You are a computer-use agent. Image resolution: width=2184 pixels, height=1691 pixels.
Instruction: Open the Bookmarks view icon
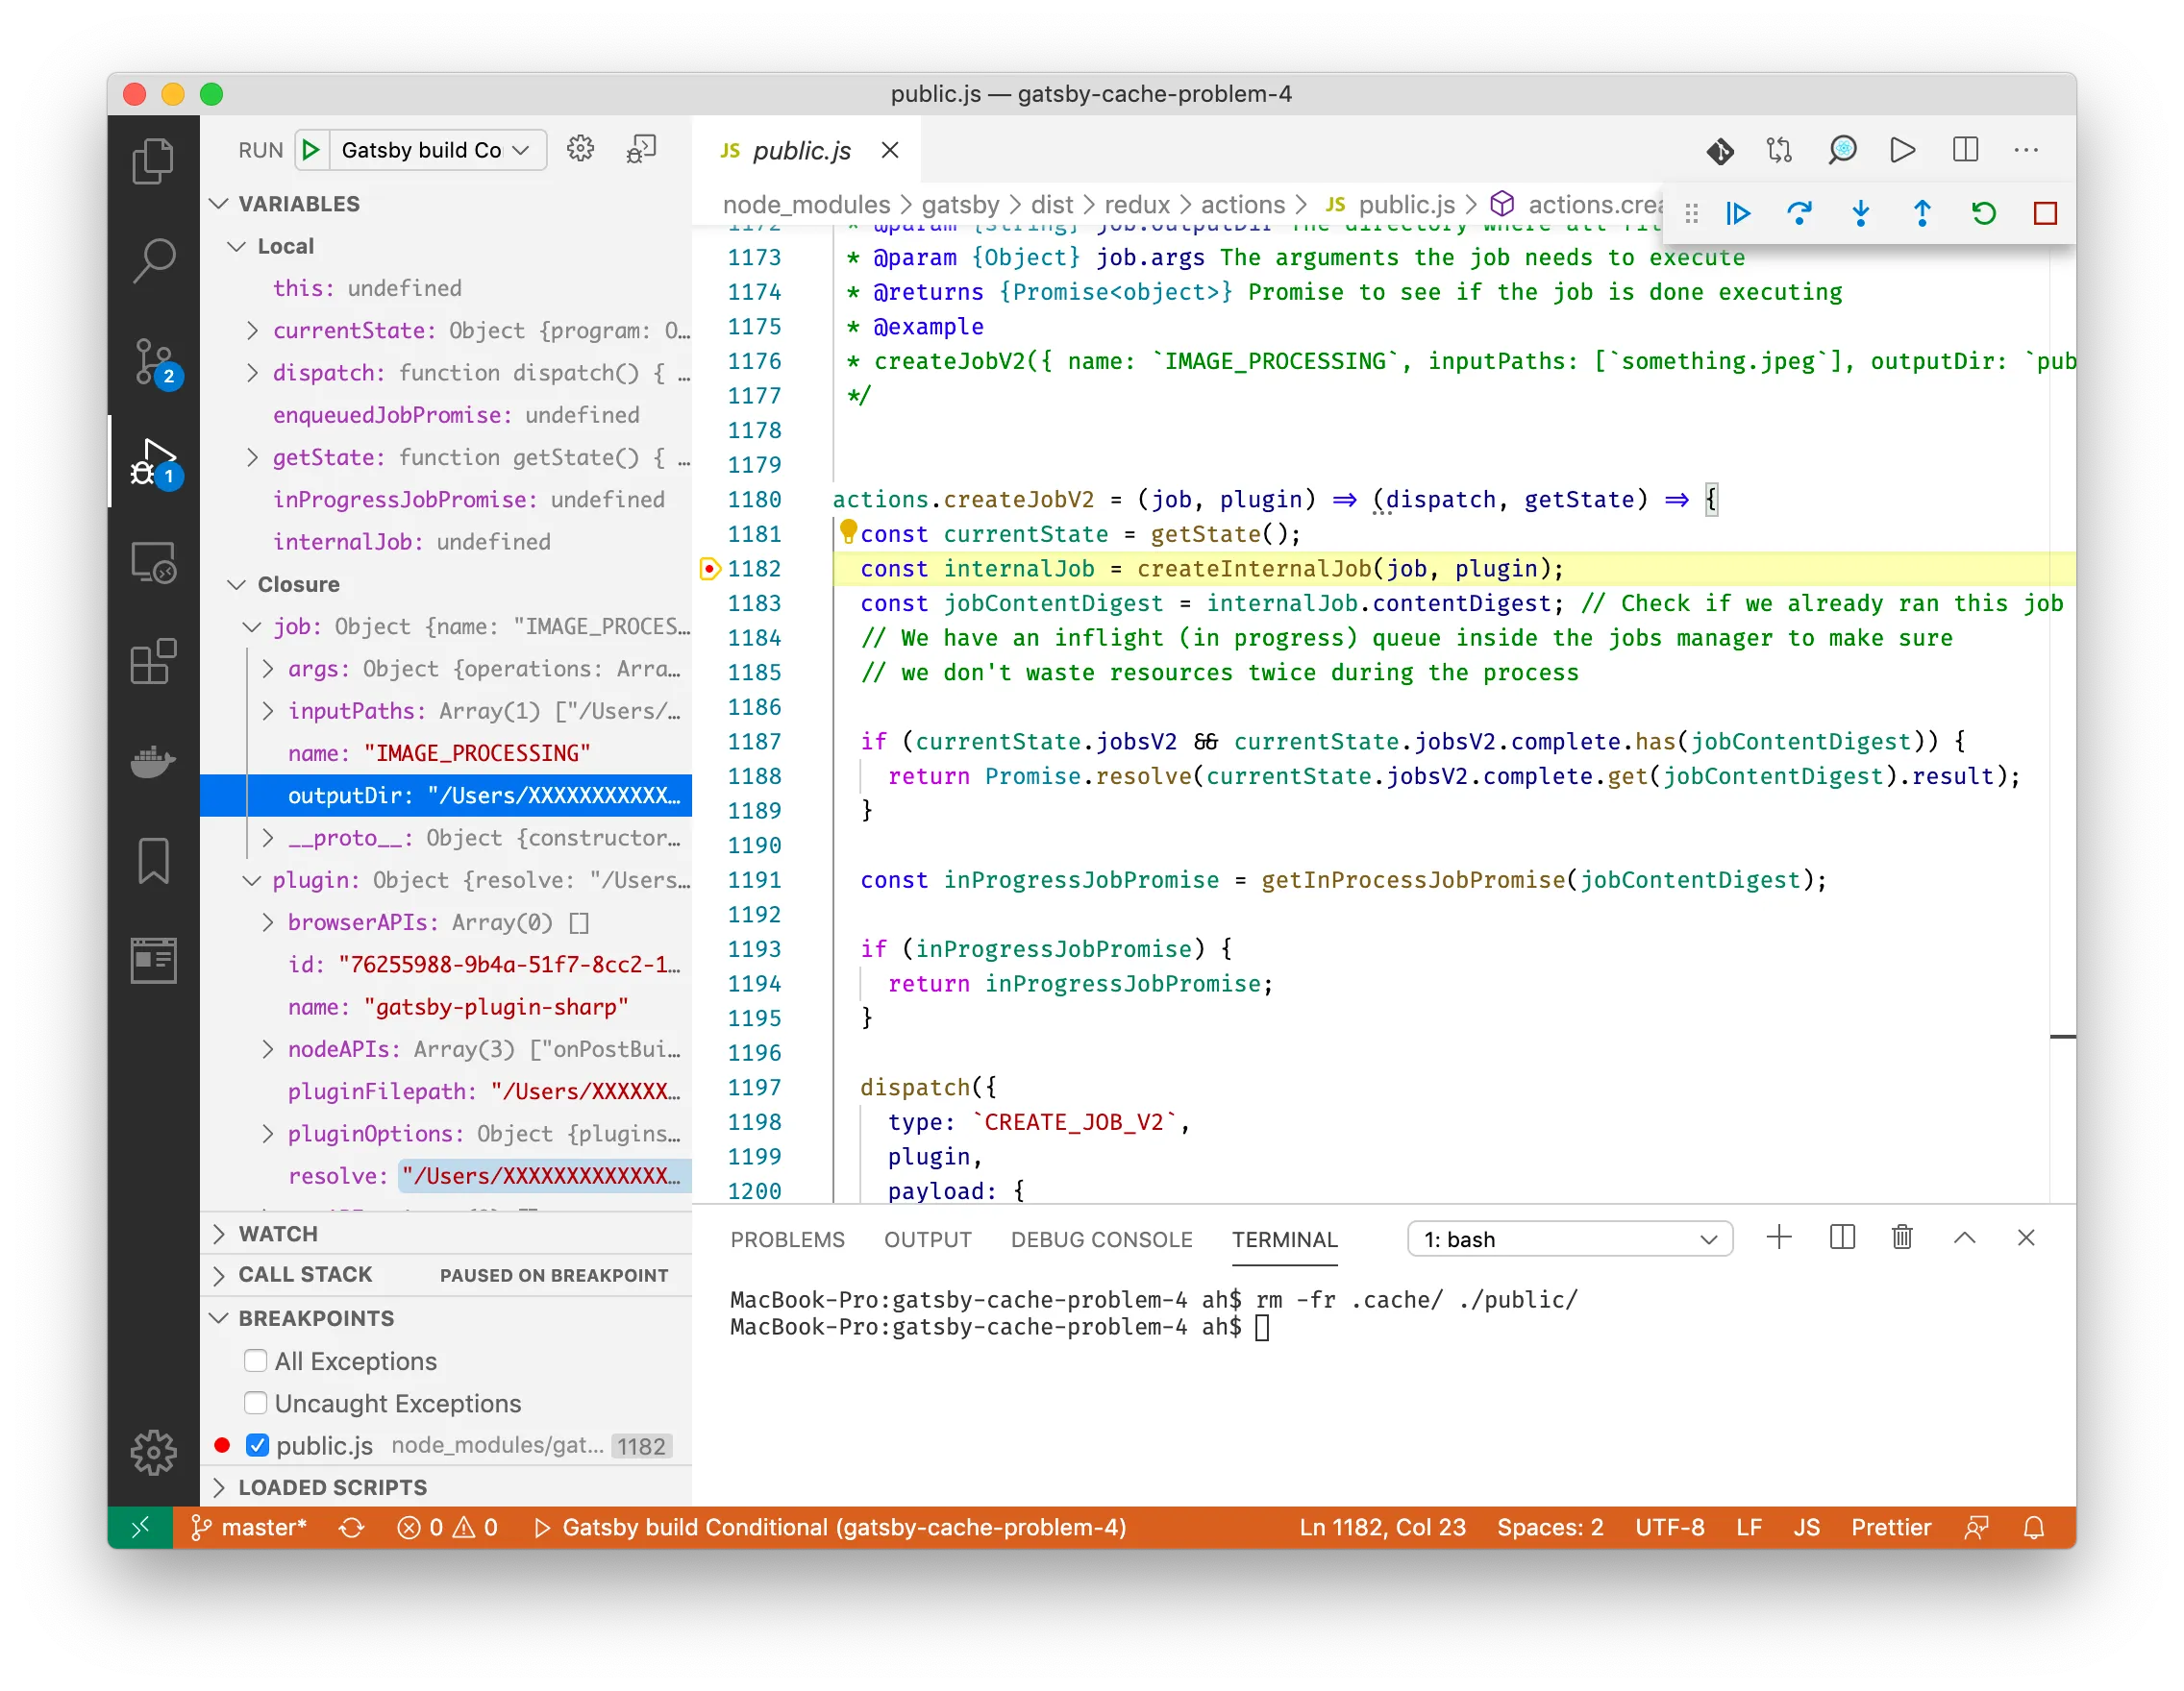pyautogui.click(x=153, y=861)
